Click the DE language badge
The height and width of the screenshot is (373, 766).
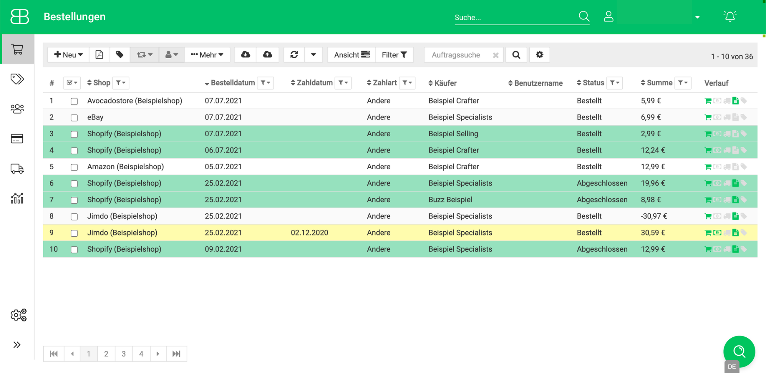pos(732,366)
